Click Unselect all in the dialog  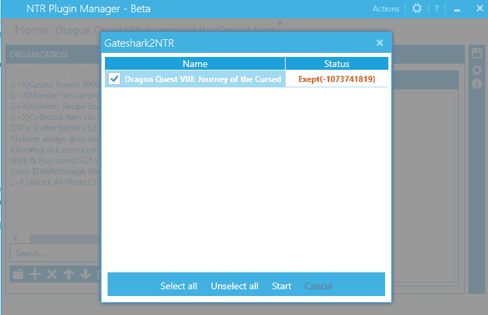pos(234,286)
